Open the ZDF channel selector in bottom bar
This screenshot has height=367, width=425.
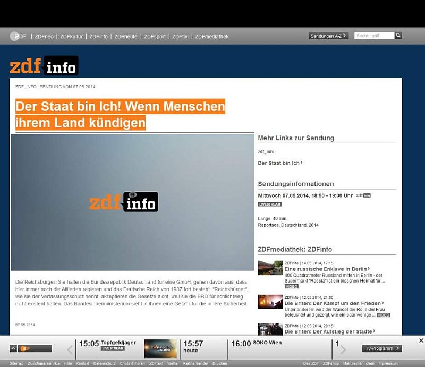click(31, 348)
